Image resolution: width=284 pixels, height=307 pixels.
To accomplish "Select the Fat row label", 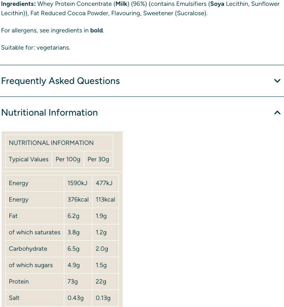I will pyautogui.click(x=13, y=216).
